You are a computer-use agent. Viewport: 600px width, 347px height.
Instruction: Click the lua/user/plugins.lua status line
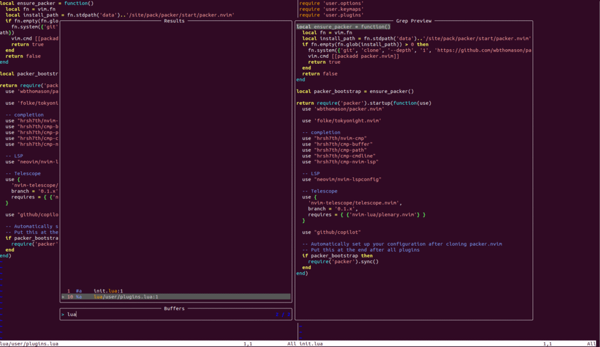(29, 343)
